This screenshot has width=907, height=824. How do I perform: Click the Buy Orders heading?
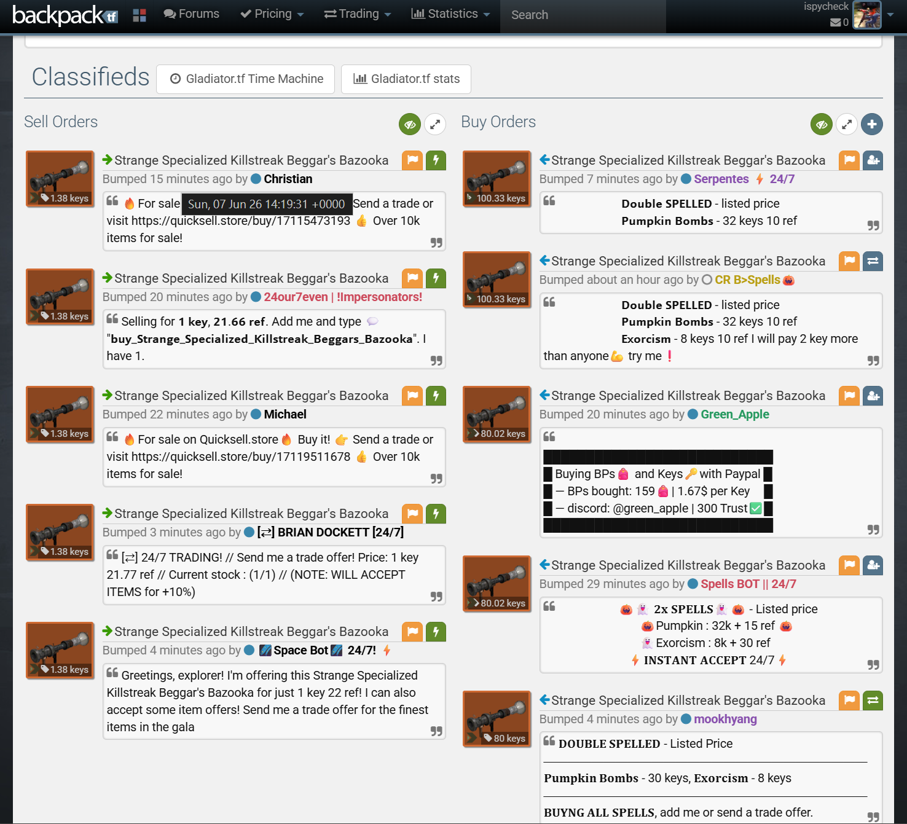click(x=498, y=122)
